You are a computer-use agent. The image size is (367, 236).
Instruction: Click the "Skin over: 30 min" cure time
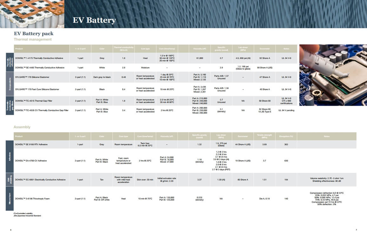tap(145, 179)
